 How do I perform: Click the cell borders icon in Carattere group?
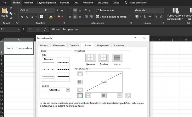click(x=42, y=17)
